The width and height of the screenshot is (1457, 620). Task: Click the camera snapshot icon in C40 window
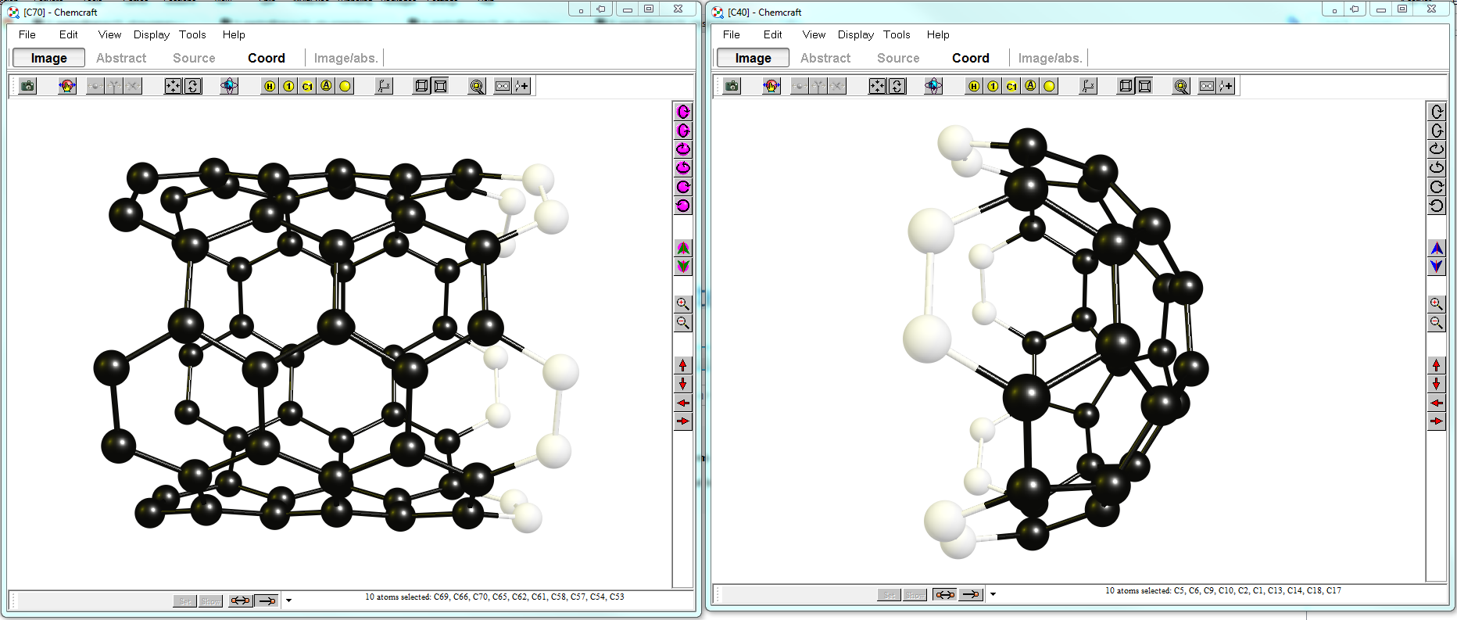tap(732, 86)
